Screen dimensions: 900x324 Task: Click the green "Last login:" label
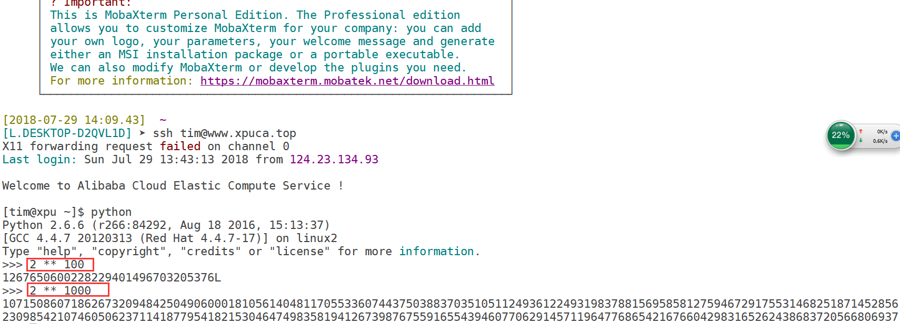[x=39, y=160]
